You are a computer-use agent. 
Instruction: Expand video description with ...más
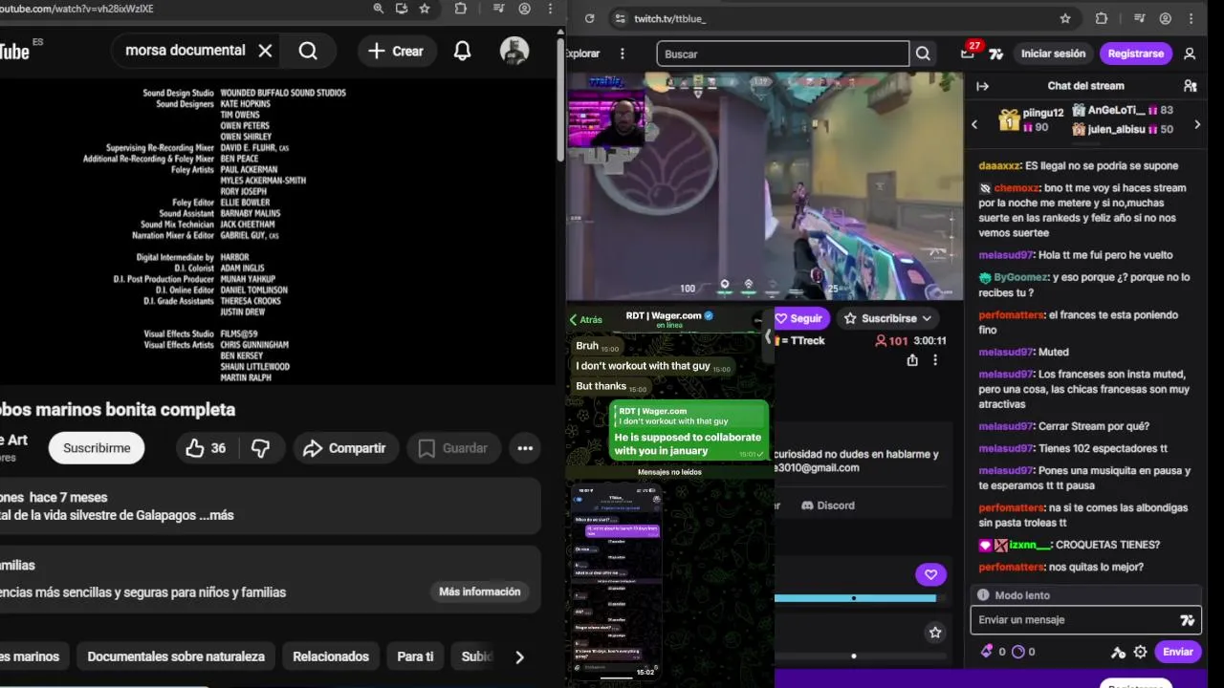pos(216,515)
